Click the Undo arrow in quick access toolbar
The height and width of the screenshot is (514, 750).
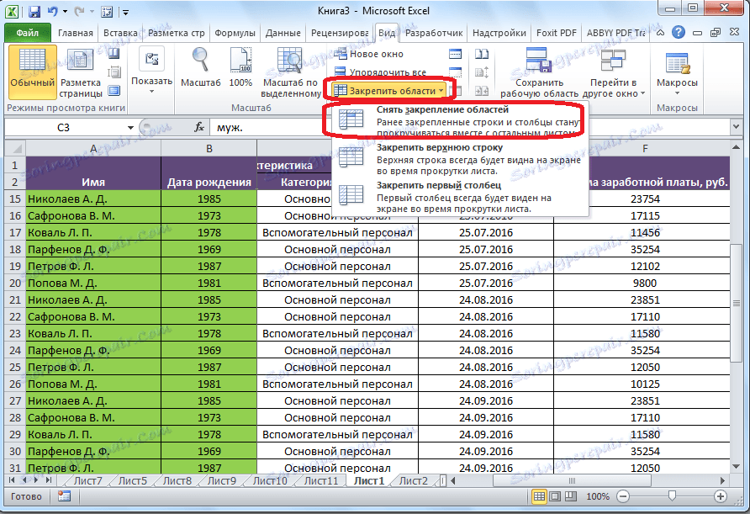point(53,13)
